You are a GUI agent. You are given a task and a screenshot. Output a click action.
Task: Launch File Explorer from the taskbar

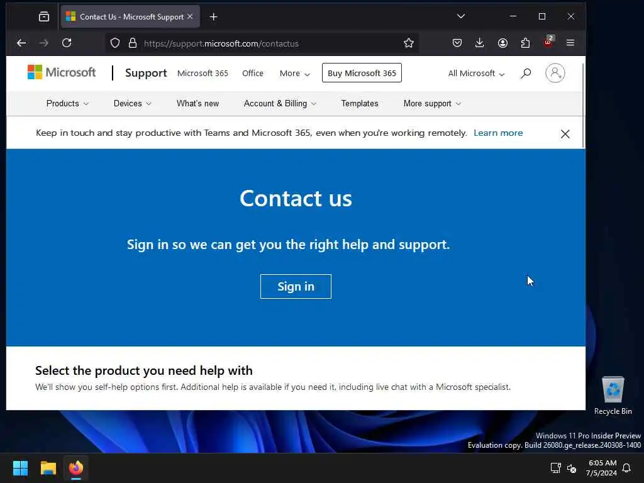tap(48, 468)
